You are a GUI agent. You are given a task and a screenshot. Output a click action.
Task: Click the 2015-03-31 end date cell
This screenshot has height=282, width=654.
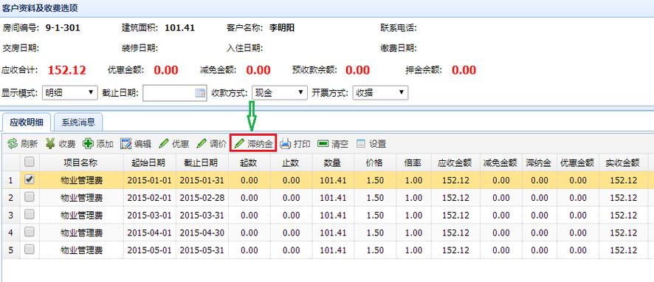[x=202, y=216]
